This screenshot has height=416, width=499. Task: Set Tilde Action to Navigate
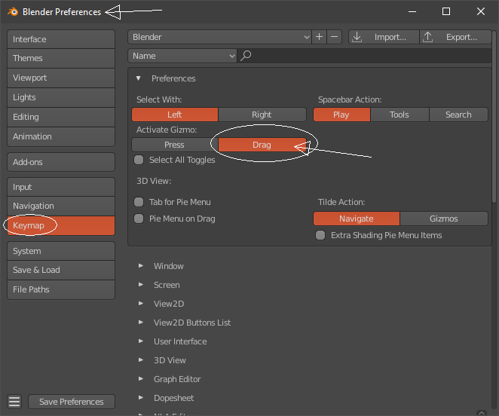(356, 219)
